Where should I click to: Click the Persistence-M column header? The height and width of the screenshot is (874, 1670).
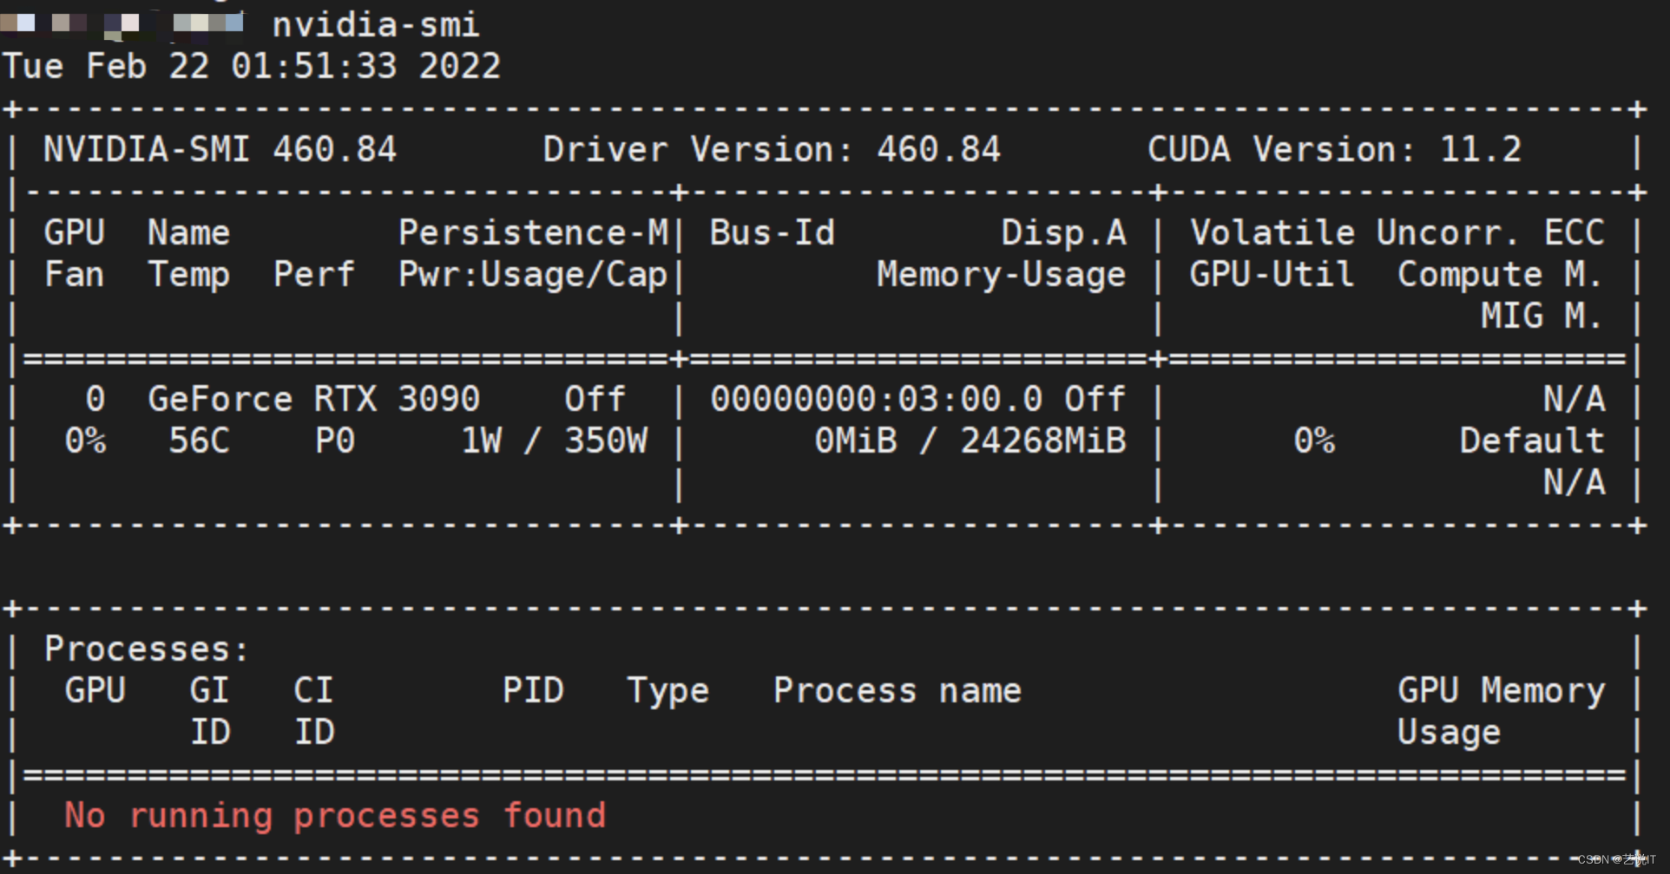tap(534, 233)
